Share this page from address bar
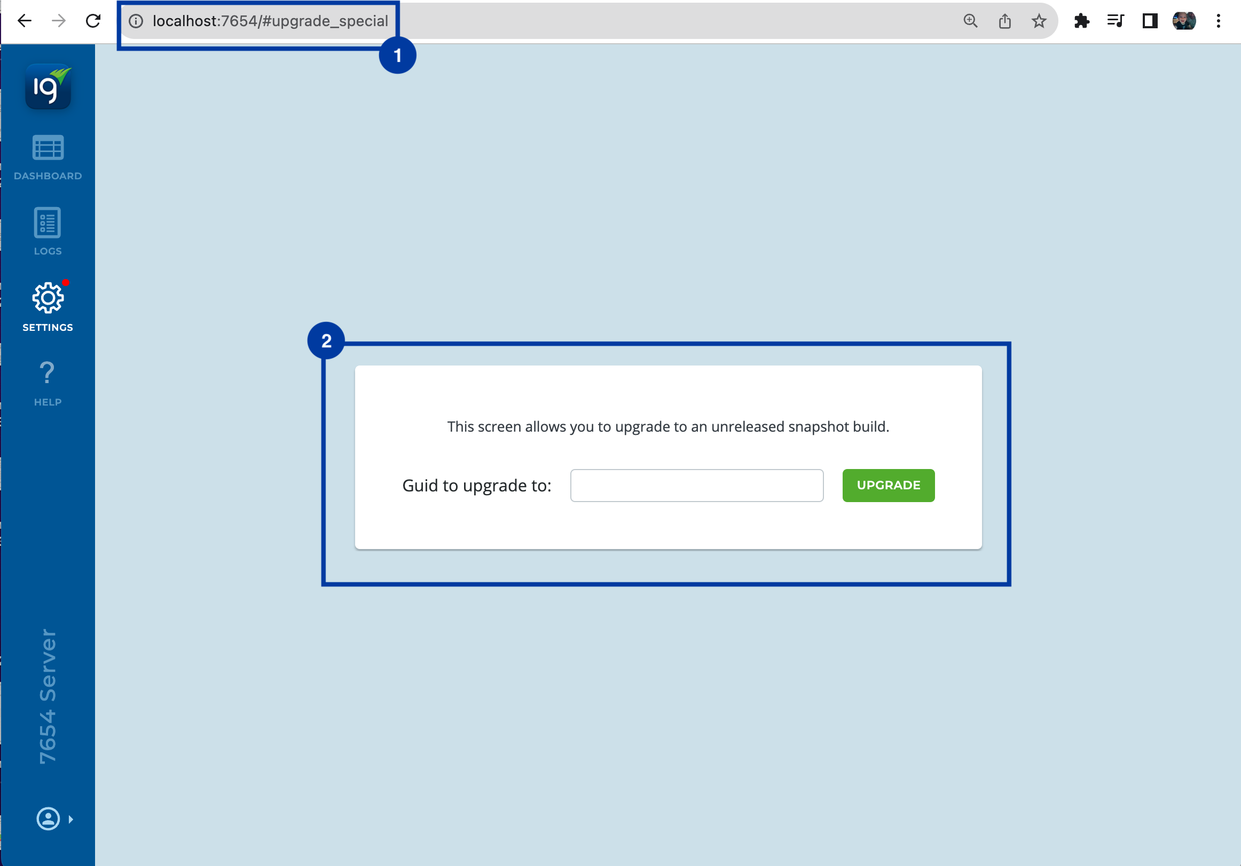 coord(1004,21)
